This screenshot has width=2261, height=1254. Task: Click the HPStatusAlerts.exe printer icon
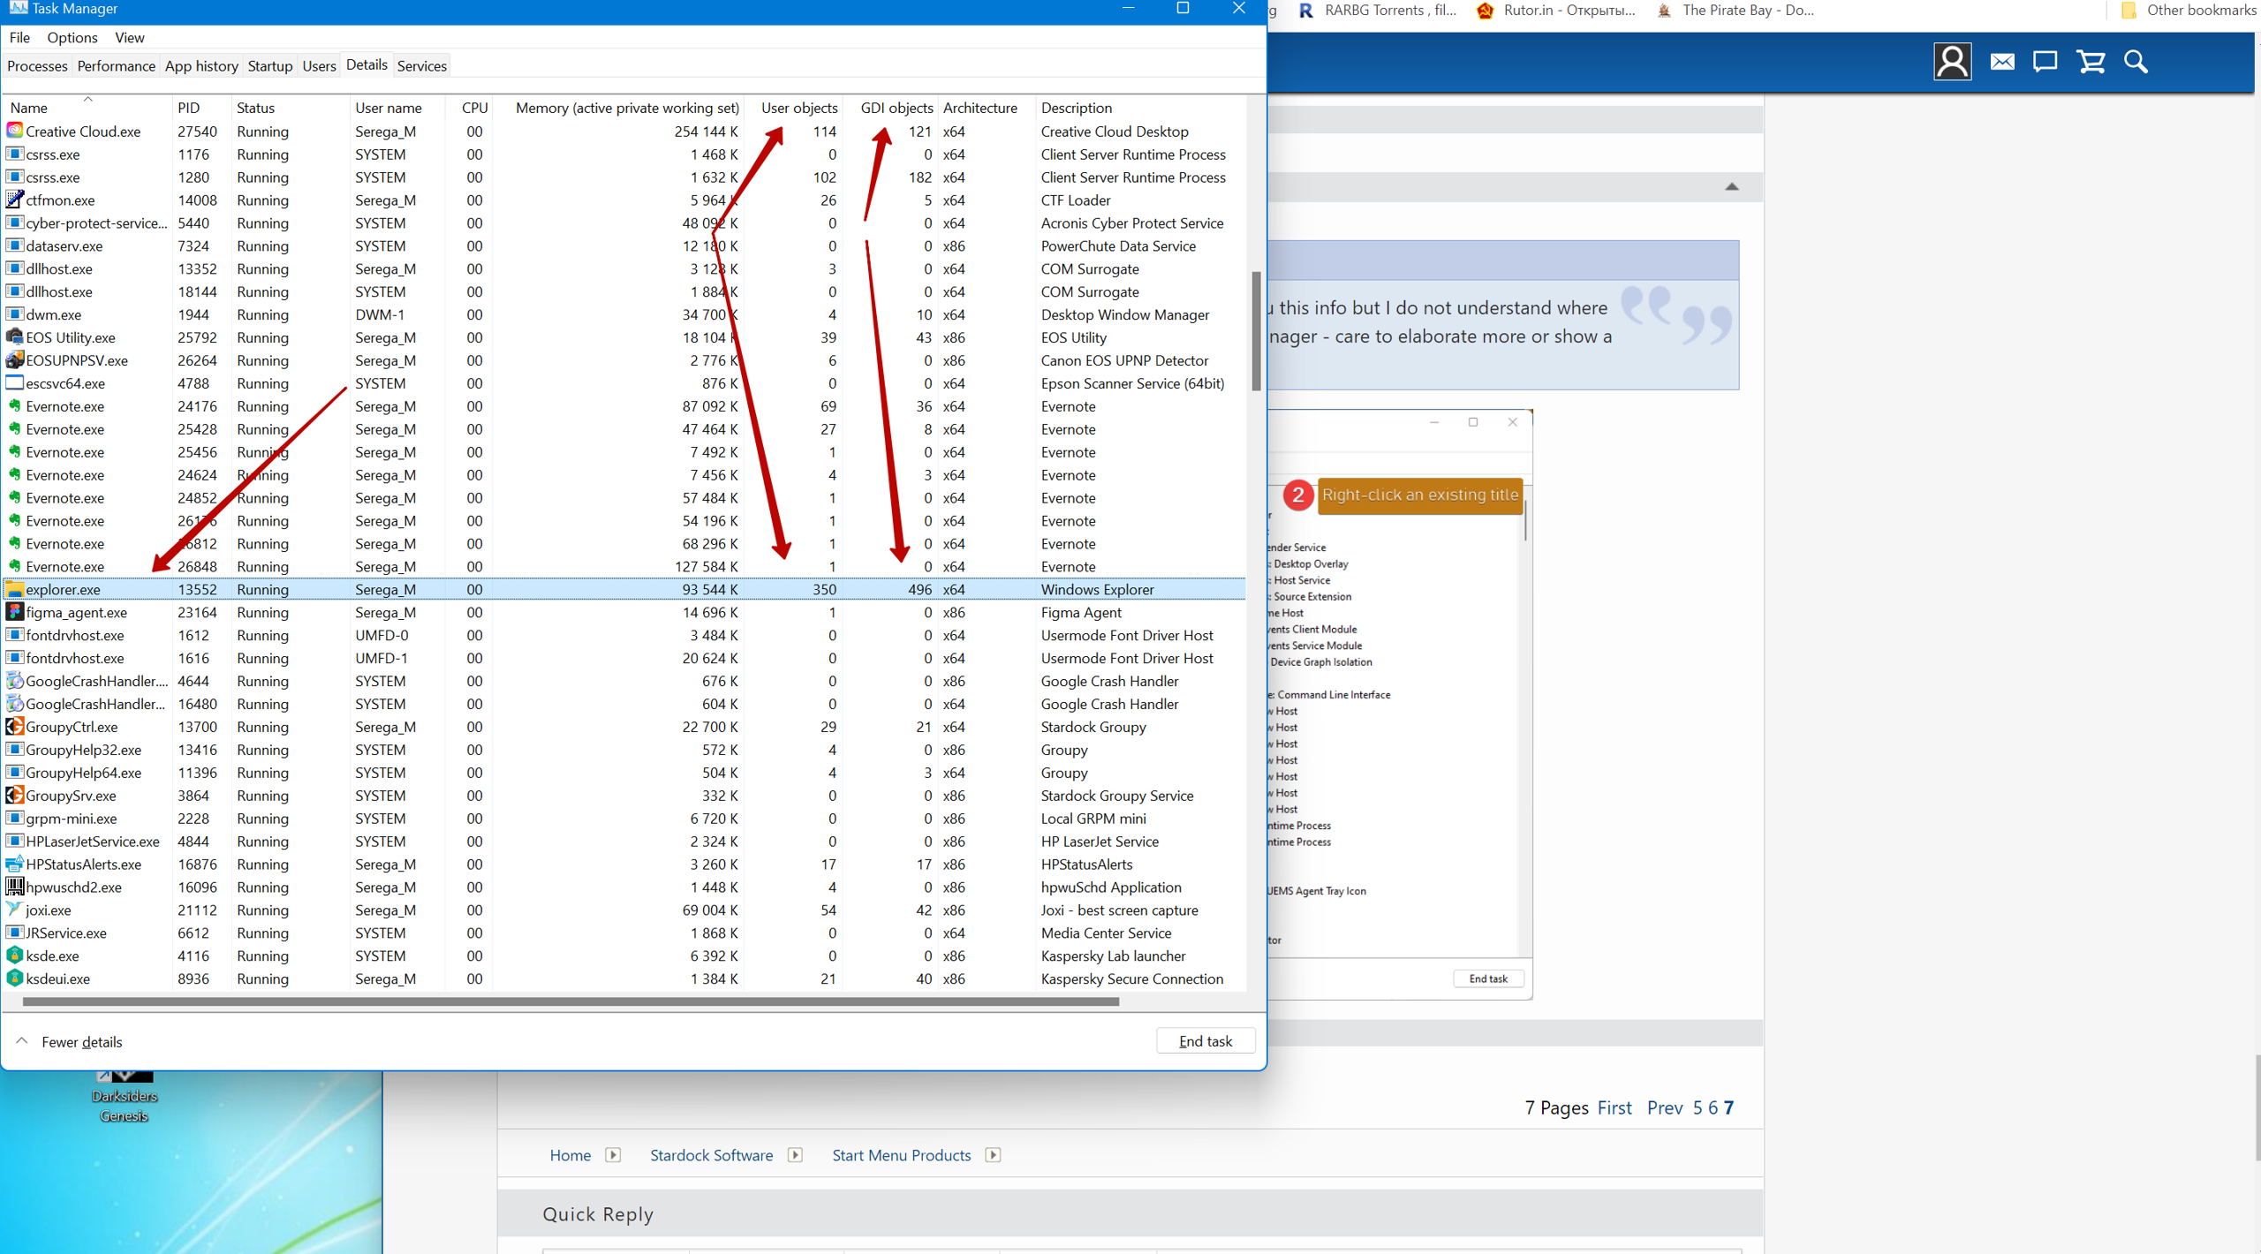point(14,865)
